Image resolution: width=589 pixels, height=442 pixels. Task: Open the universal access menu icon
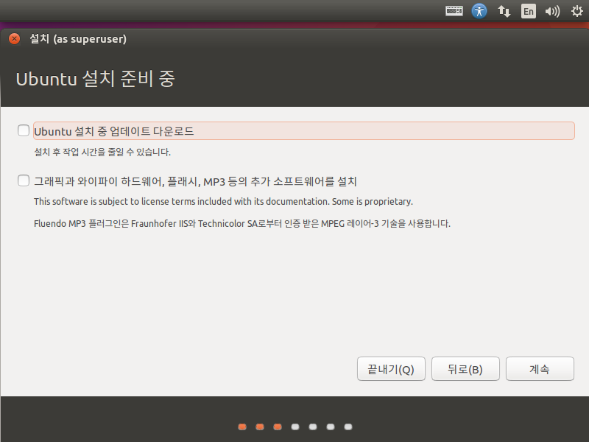(x=479, y=11)
